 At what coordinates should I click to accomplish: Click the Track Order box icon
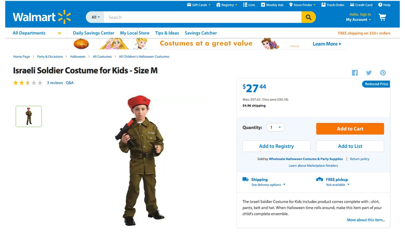(323, 5)
